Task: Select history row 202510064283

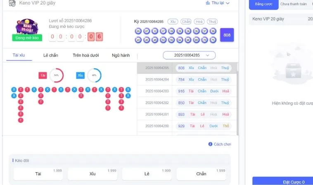Action: point(187,91)
